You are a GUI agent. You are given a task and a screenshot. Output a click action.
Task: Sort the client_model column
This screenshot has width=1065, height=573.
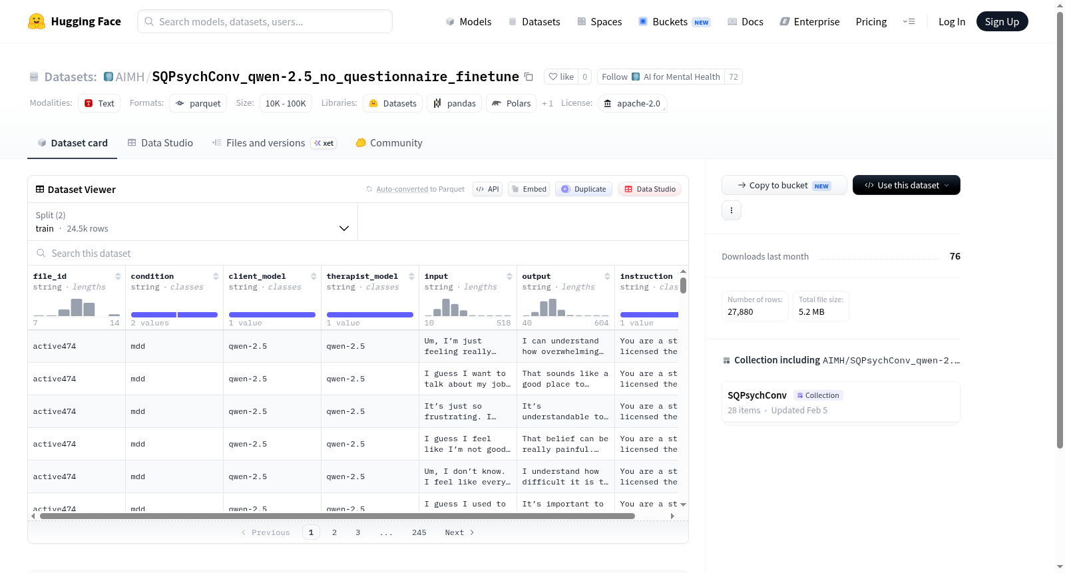click(314, 276)
